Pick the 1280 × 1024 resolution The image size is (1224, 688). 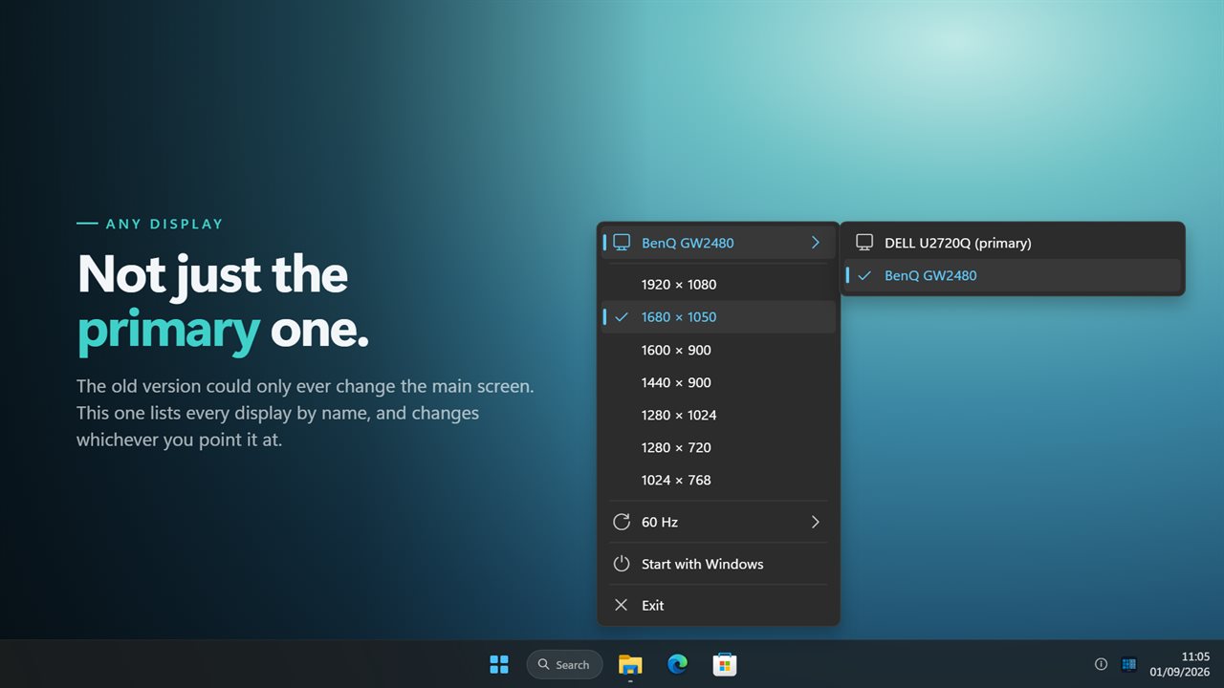point(718,415)
